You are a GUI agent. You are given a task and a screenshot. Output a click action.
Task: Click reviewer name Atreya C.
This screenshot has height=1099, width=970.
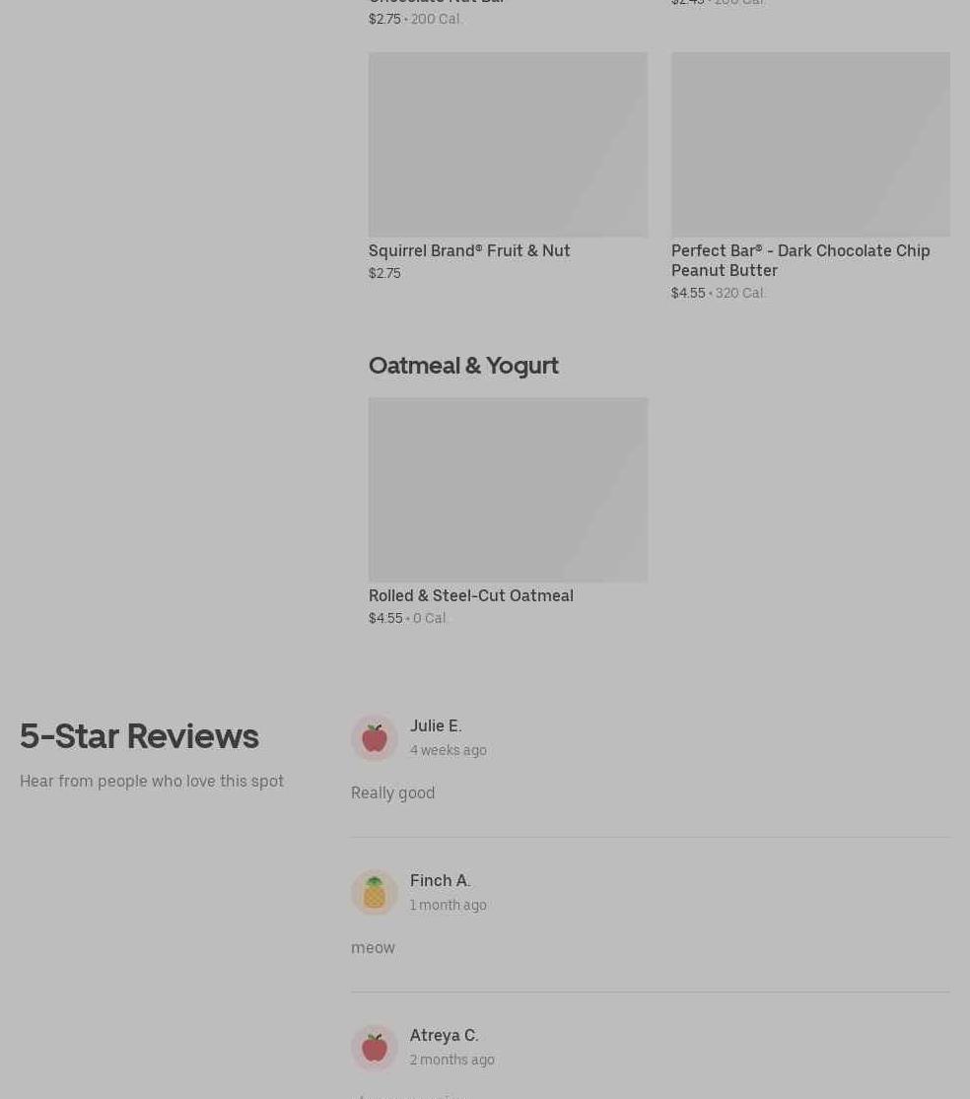tap(445, 1036)
